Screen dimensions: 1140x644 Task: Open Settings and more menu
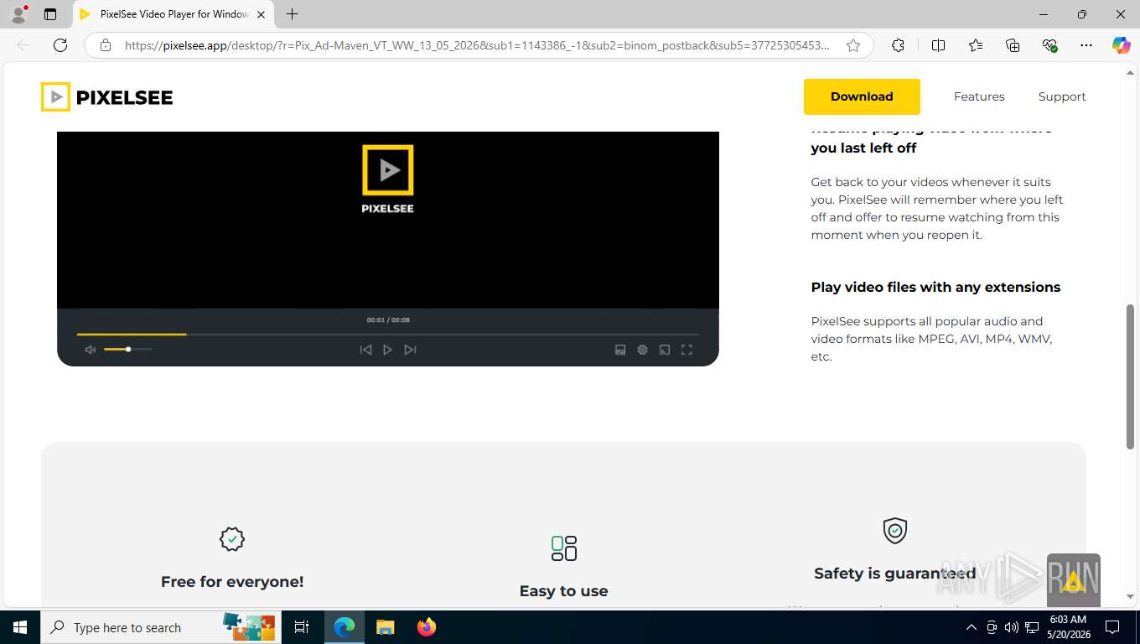tap(1086, 45)
